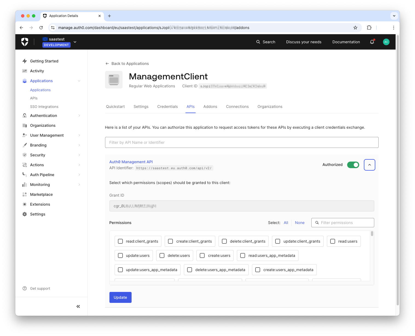The height and width of the screenshot is (336, 415).
Task: Click the Branding brush icon
Action: click(x=25, y=145)
